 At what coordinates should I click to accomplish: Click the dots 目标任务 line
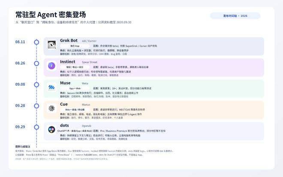93,139
